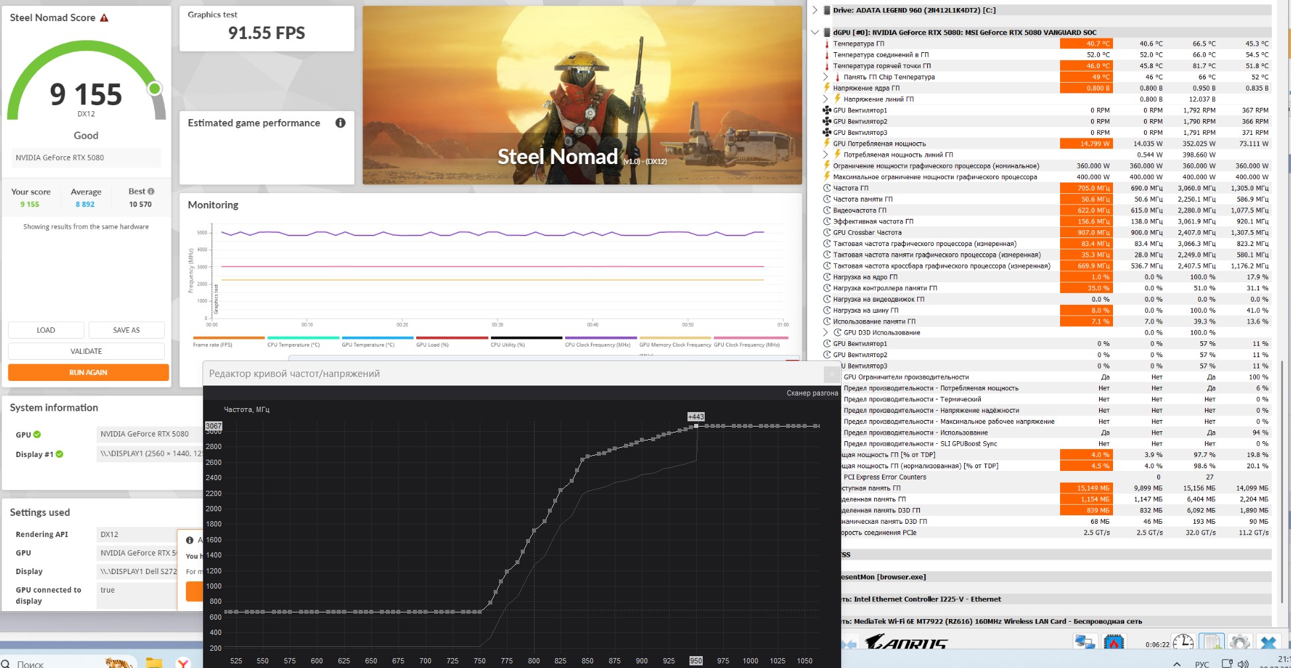Click the Rendering API value DX12
The height and width of the screenshot is (668, 1291).
pos(109,534)
